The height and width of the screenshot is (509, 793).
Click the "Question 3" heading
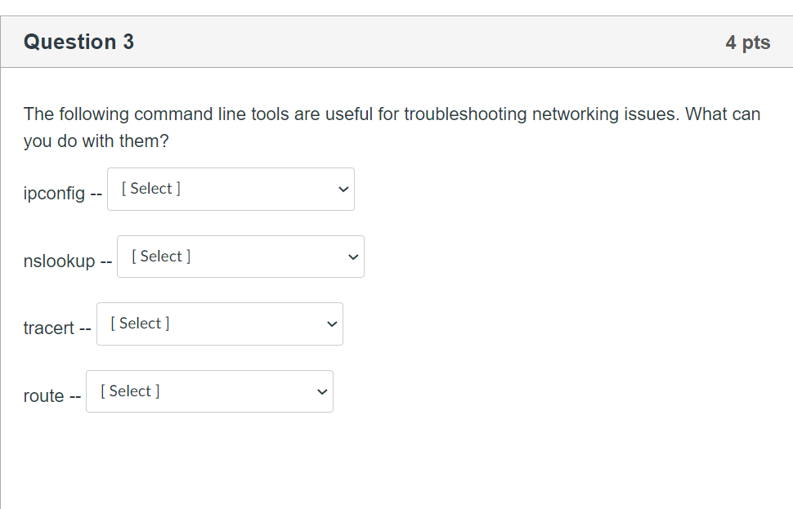[79, 42]
